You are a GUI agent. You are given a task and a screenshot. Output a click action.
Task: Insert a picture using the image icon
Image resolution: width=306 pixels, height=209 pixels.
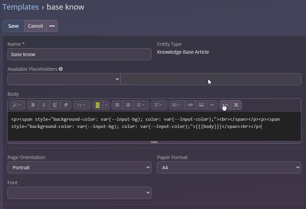click(x=201, y=105)
